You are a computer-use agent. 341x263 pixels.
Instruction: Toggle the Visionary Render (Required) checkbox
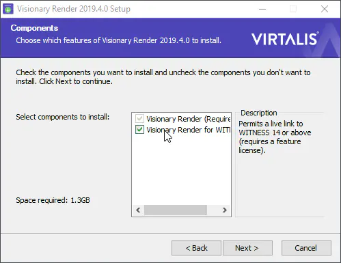139,119
